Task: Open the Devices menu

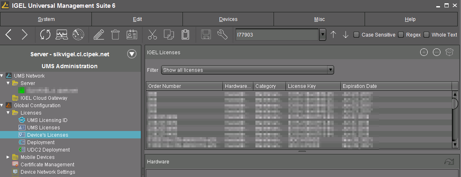Action: pyautogui.click(x=228, y=19)
